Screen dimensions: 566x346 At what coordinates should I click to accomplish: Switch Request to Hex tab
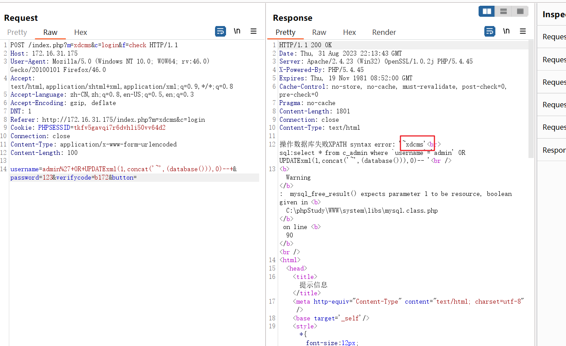(x=81, y=32)
